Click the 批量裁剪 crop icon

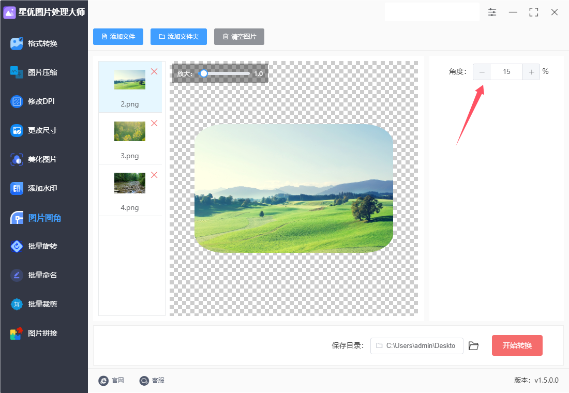point(17,304)
